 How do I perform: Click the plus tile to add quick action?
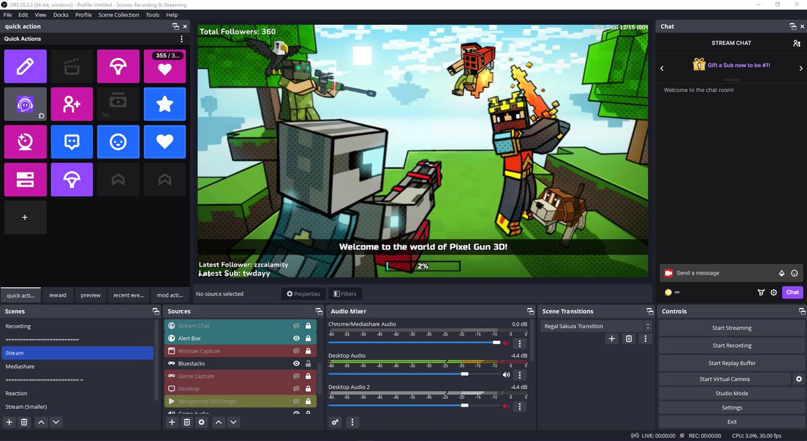click(26, 217)
